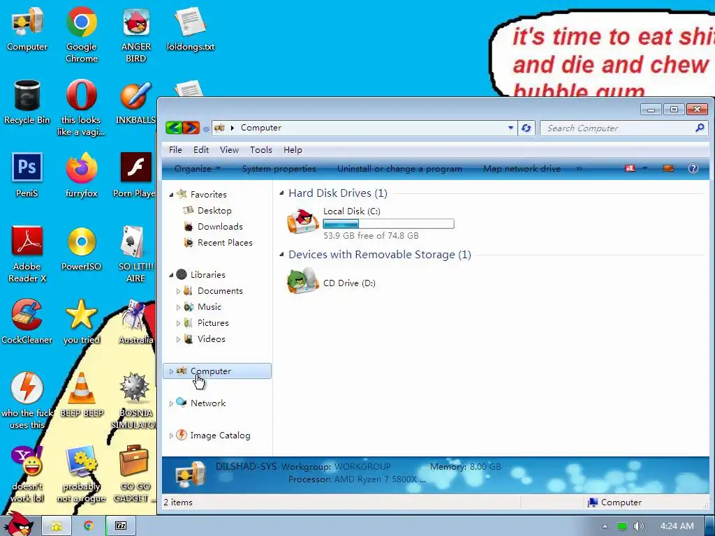Click the Local Disk (C:) usage bar

(x=388, y=224)
